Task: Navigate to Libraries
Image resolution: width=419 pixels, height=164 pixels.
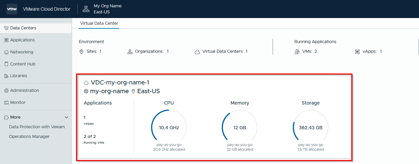Action: pos(36,76)
